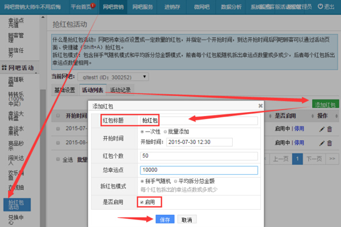341x227 pixels.
Task: Focus the 开始时间 date input
Action: 199,142
